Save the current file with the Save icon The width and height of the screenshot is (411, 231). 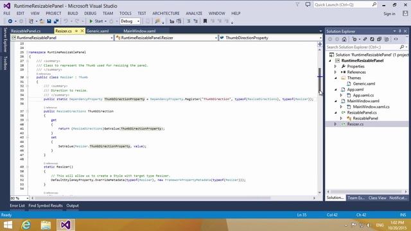tap(49, 21)
